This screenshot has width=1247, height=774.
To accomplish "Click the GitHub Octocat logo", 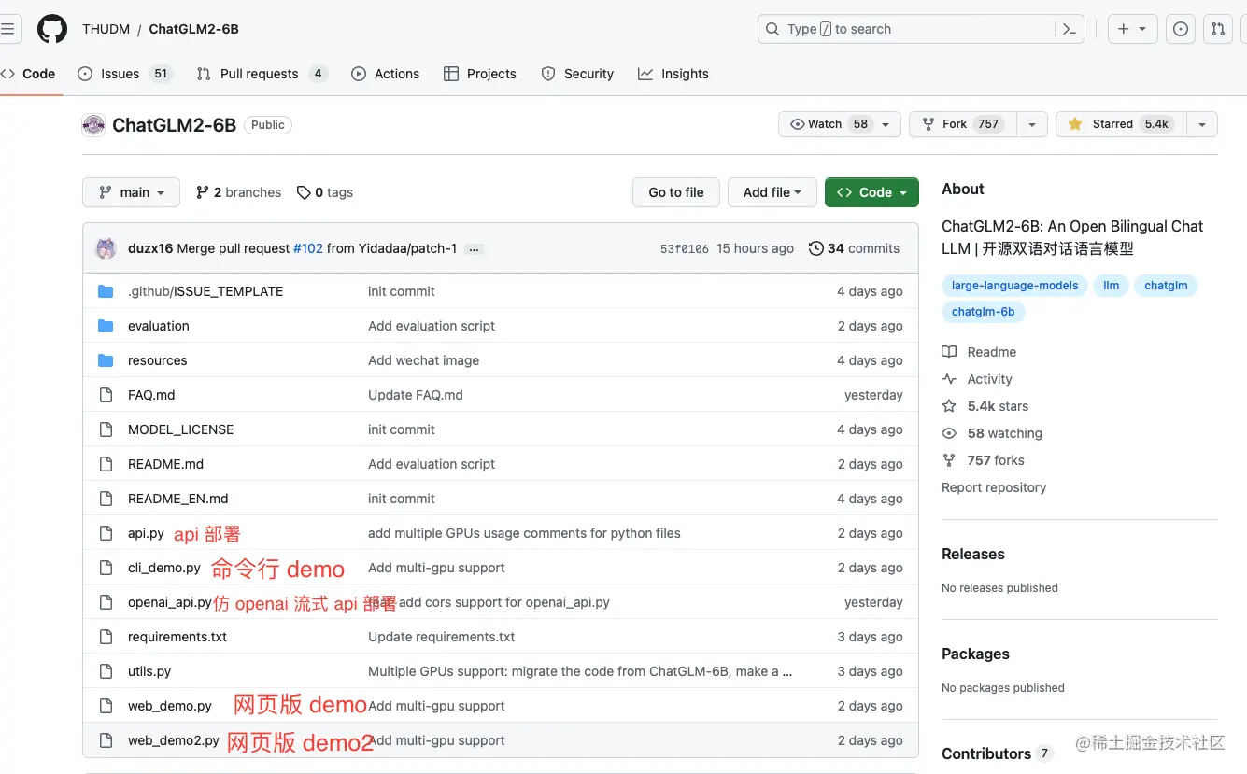I will [x=52, y=29].
